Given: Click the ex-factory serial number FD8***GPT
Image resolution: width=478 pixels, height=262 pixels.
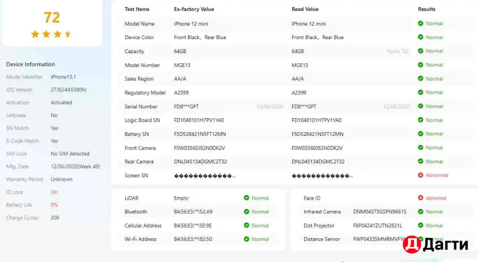Looking at the screenshot, I should 186,107.
